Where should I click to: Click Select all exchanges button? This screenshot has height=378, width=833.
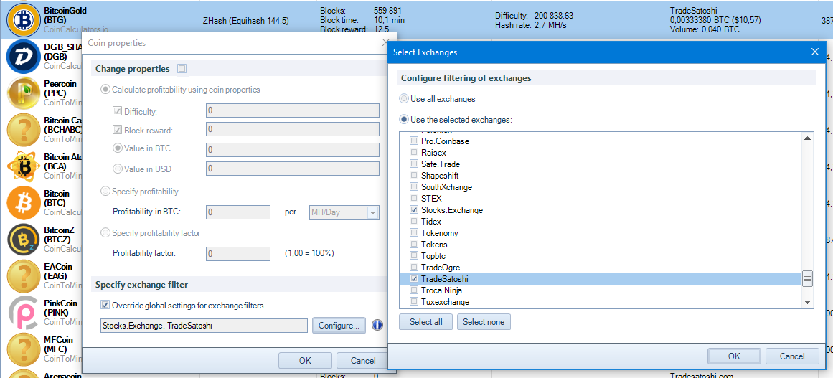[426, 322]
